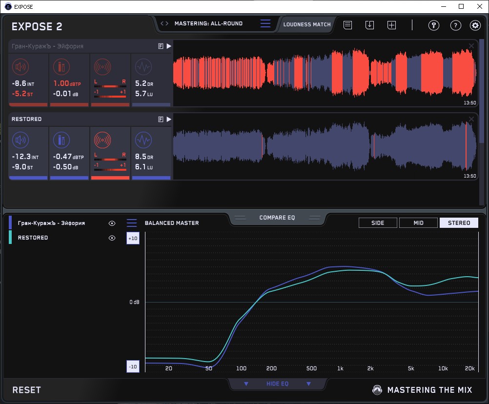The width and height of the screenshot is (489, 404).
Task: Click the add track plus icon
Action: point(392,25)
